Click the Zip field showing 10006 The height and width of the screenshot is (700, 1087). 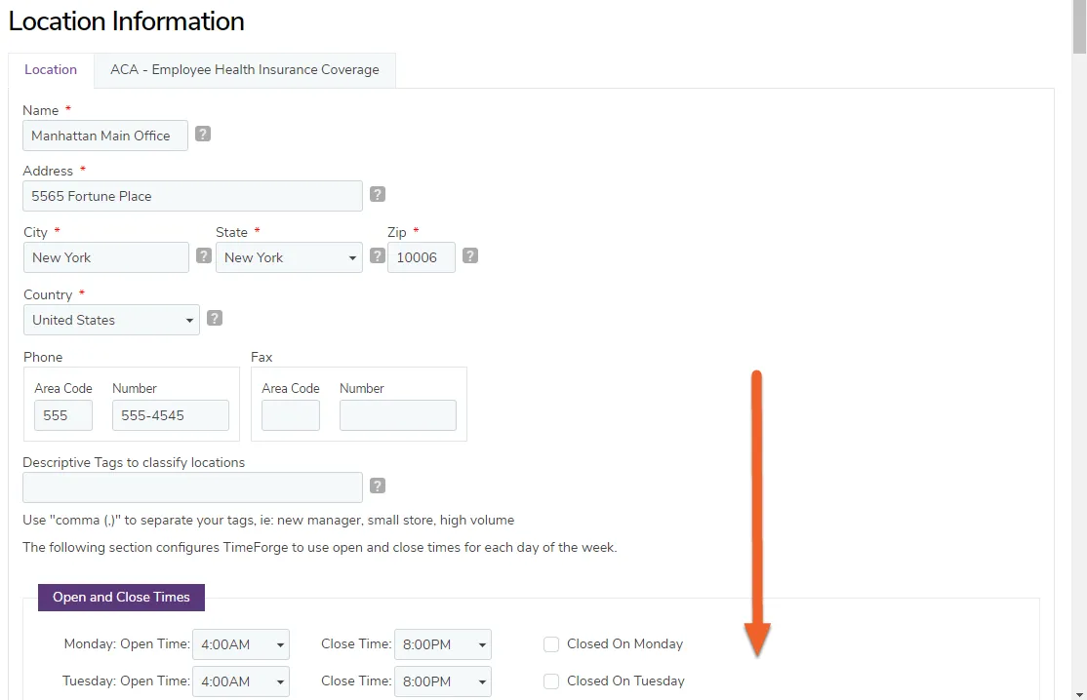coord(422,257)
